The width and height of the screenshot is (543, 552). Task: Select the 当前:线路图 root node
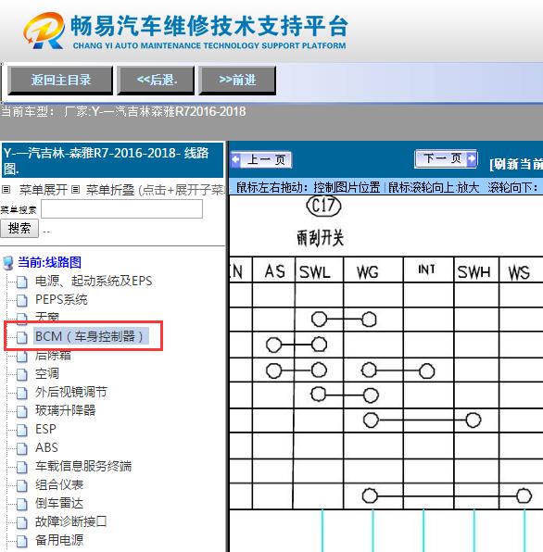[50, 262]
